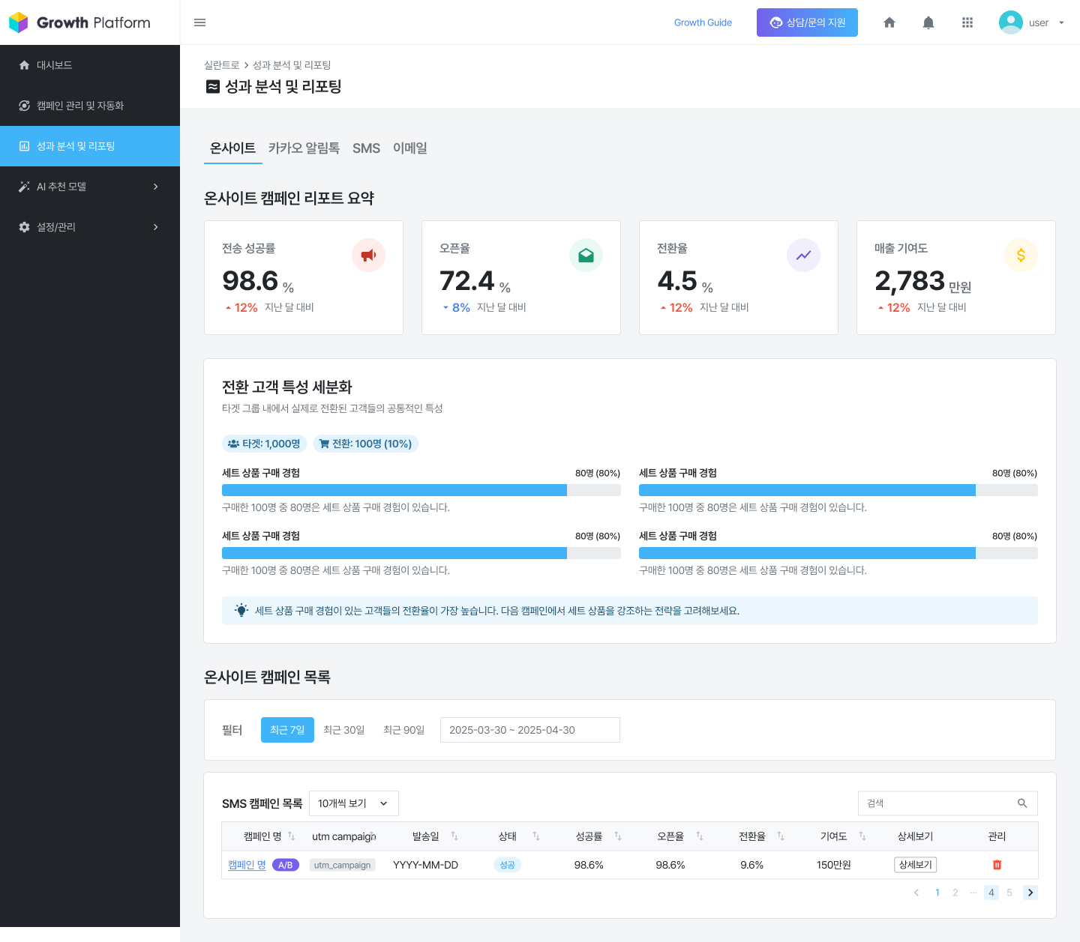Expand the AI 추천 모델 sidebar menu
Image resolution: width=1080 pixels, height=942 pixels.
90,187
